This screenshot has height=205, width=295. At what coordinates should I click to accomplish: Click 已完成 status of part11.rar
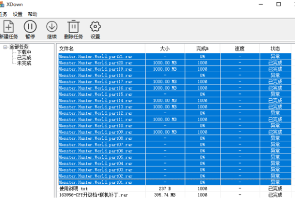pos(275,119)
